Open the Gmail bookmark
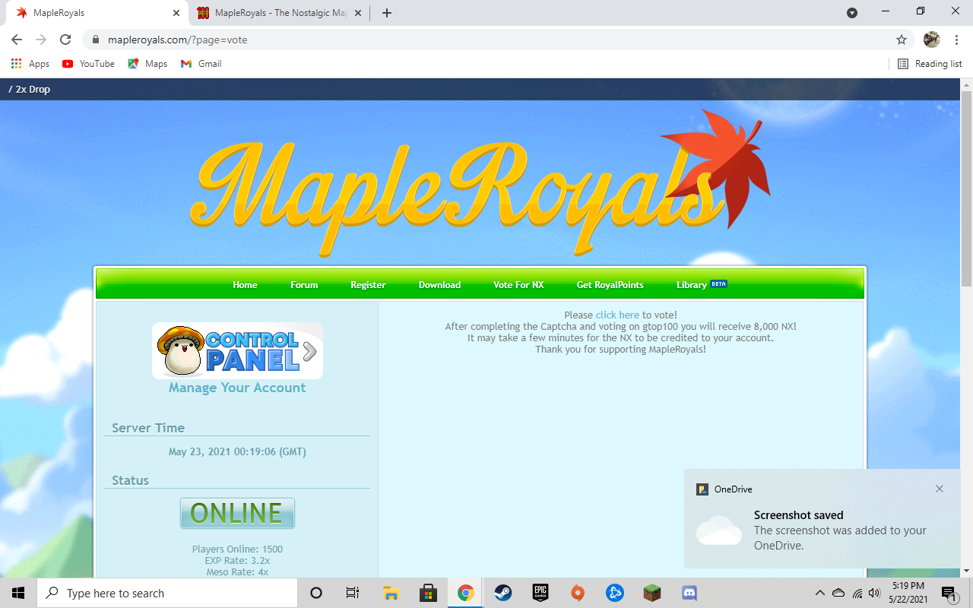Viewport: 973px width, 608px height. pos(201,64)
